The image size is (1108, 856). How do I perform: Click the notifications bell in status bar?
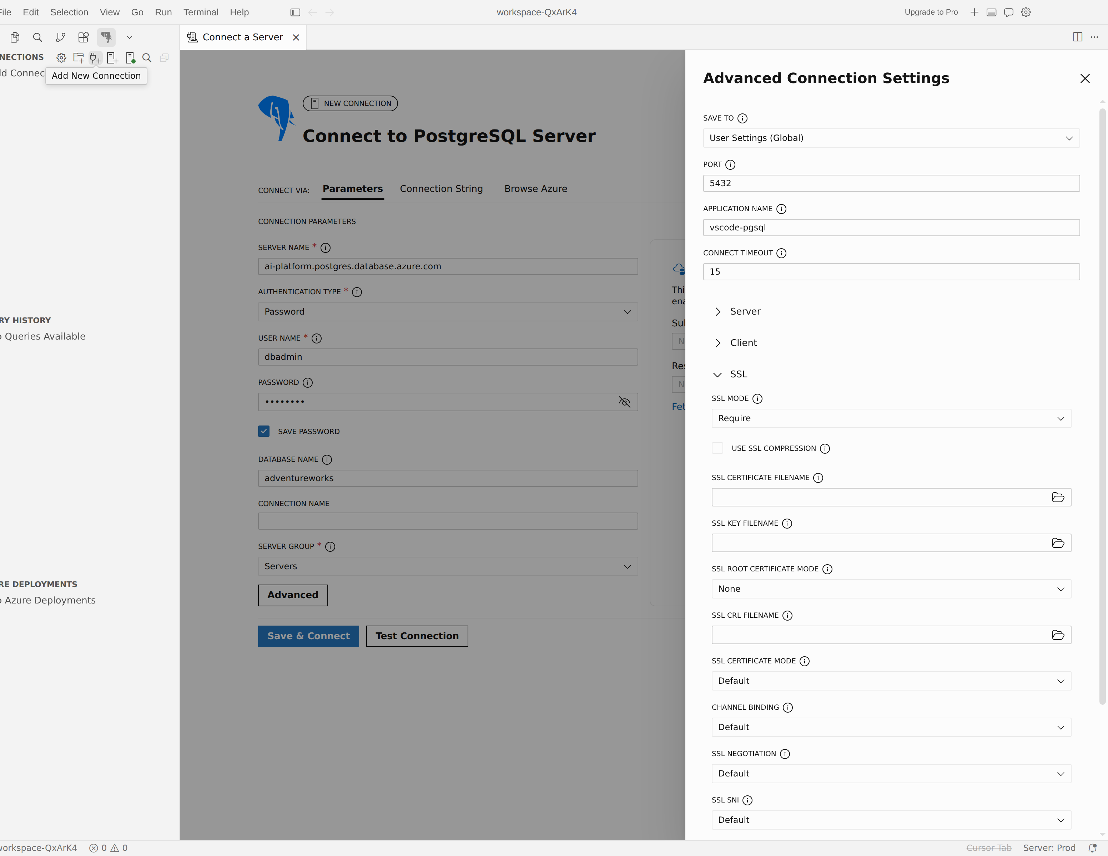click(x=1092, y=848)
